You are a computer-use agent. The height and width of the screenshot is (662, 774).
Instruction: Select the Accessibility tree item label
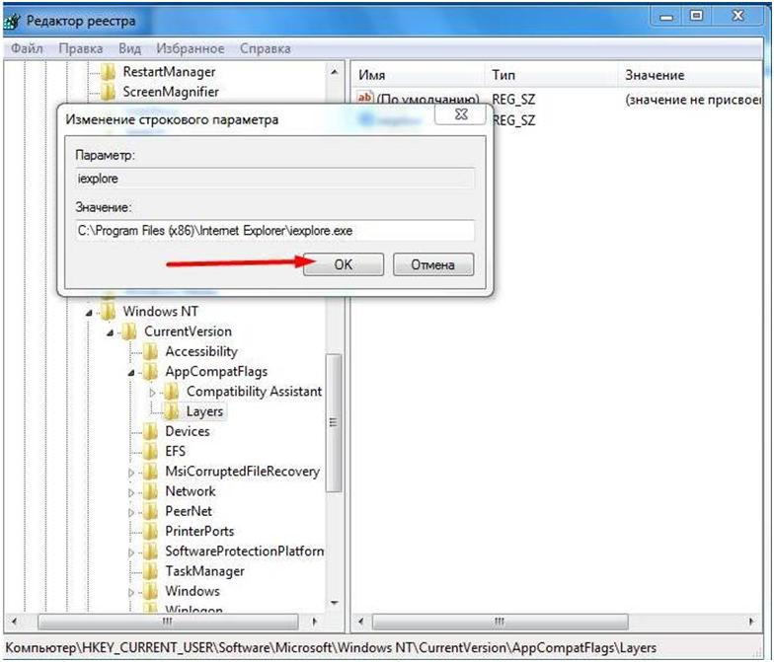pyautogui.click(x=201, y=351)
